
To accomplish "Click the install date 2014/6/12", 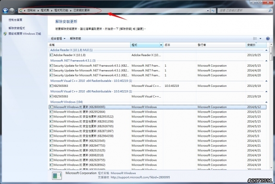I will click(254, 107).
